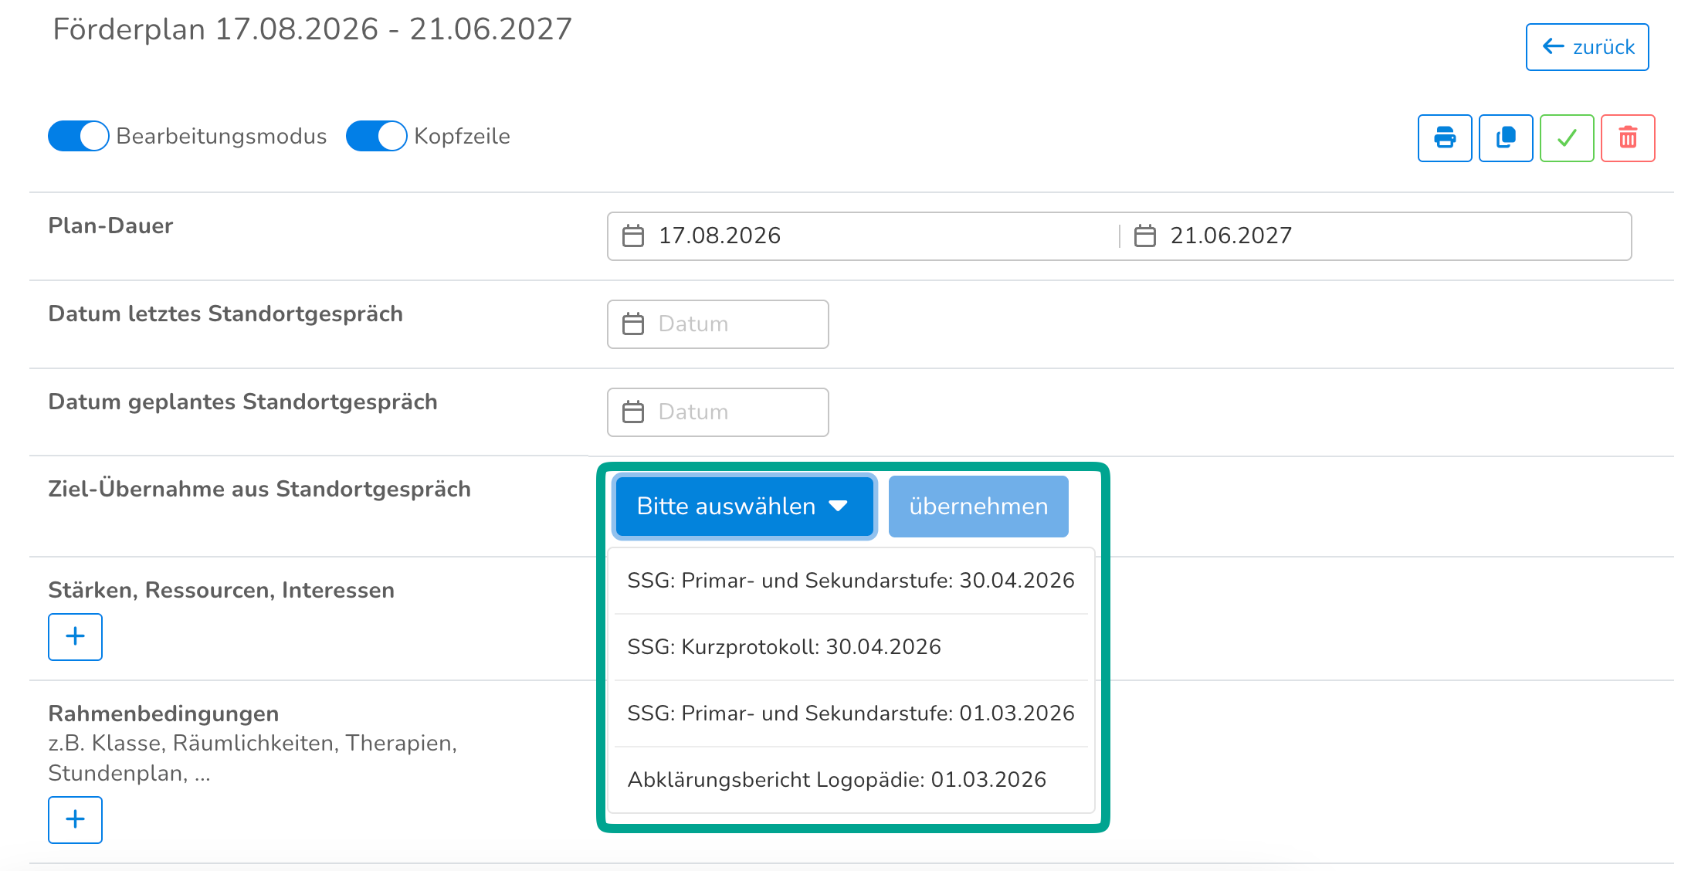Select Abklärungsbericht Logopädie: 01.03.2026
This screenshot has height=871, width=1688.
point(836,779)
